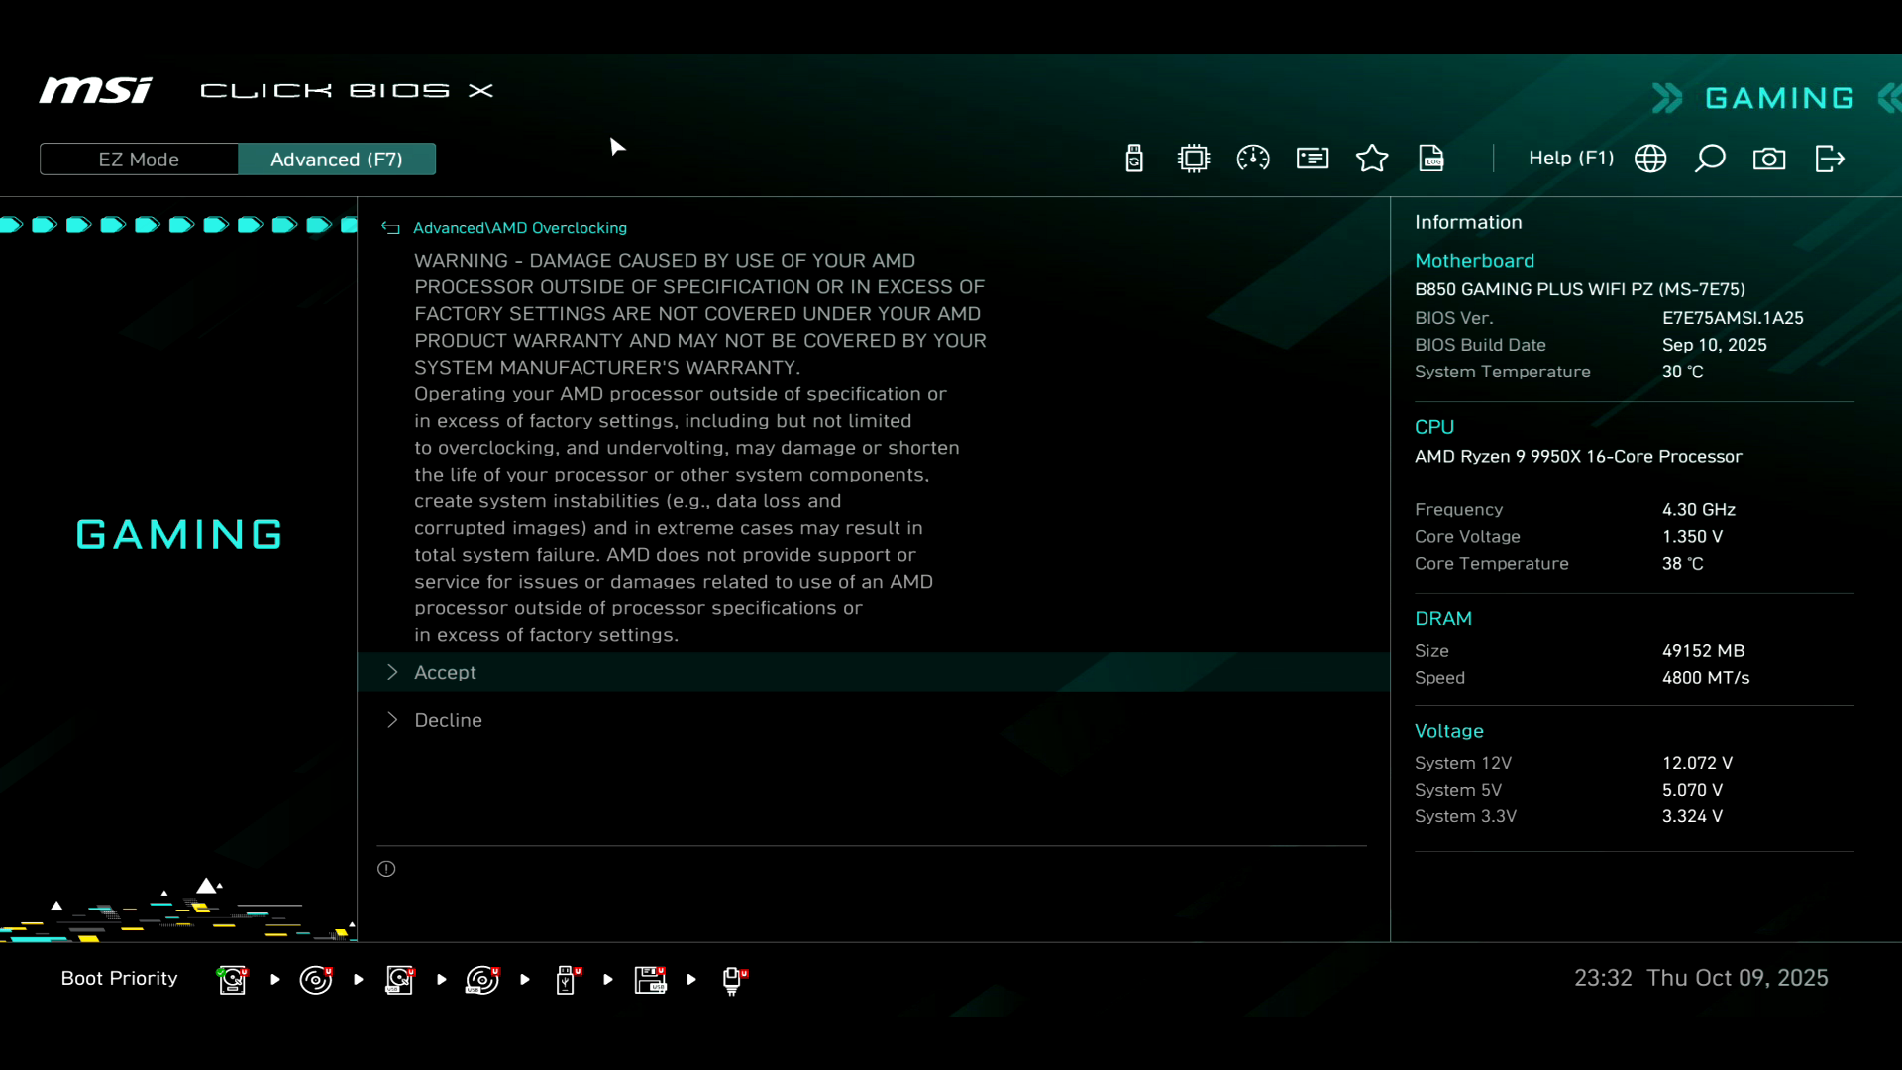Expand the Decline option

(x=448, y=721)
